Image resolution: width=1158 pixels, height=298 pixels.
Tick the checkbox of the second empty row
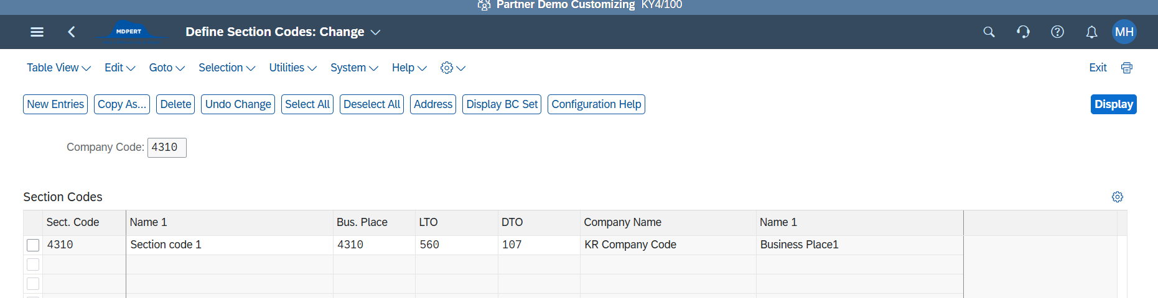tap(33, 284)
